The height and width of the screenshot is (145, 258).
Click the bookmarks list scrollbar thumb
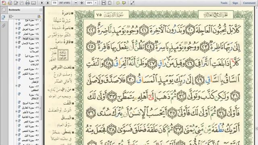[x=40, y=108]
